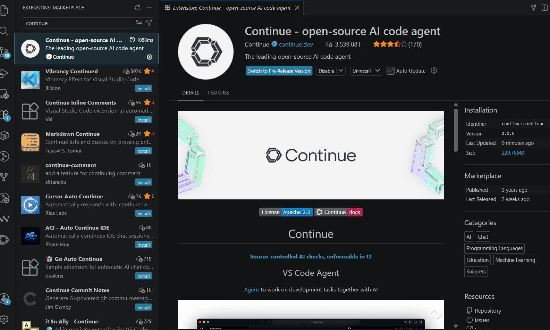Install continue-comment extension

[x=143, y=182]
